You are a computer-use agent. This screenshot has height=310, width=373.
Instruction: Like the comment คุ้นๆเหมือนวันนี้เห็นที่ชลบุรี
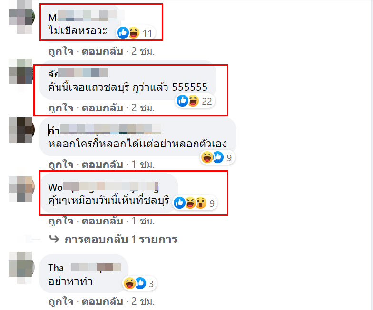pos(61,221)
